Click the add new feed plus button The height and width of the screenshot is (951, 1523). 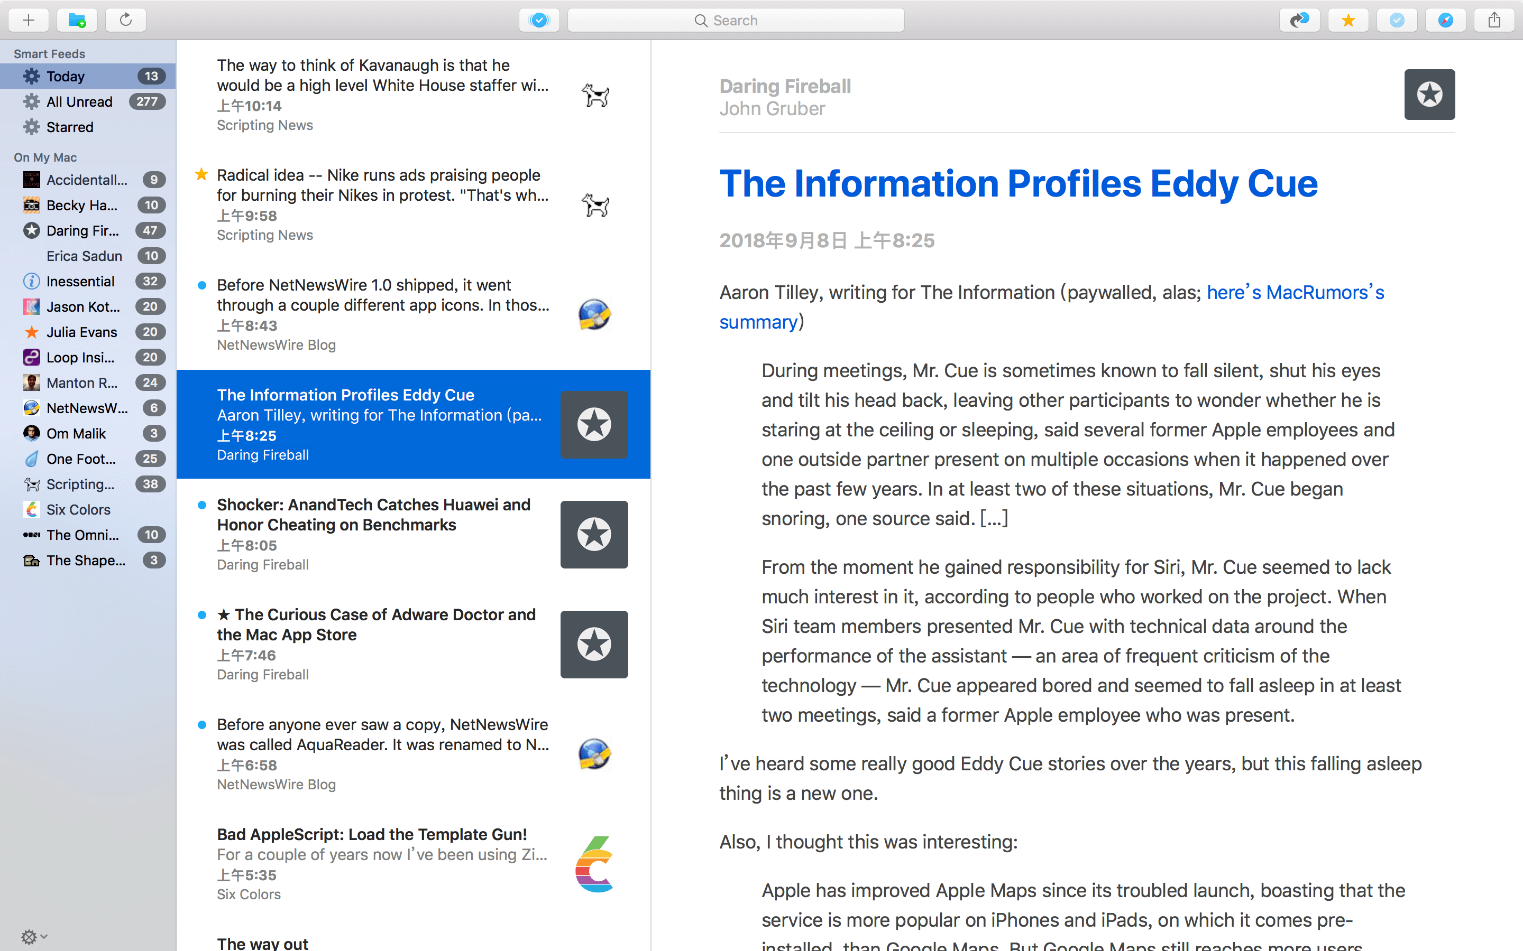coord(29,20)
